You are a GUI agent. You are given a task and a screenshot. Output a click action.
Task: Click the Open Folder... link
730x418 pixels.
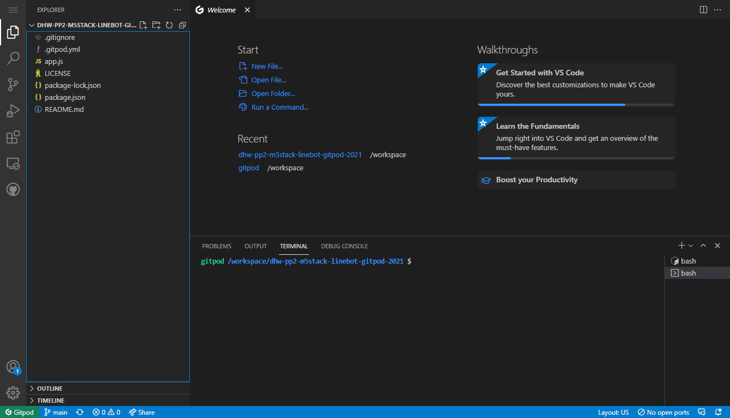273,93
